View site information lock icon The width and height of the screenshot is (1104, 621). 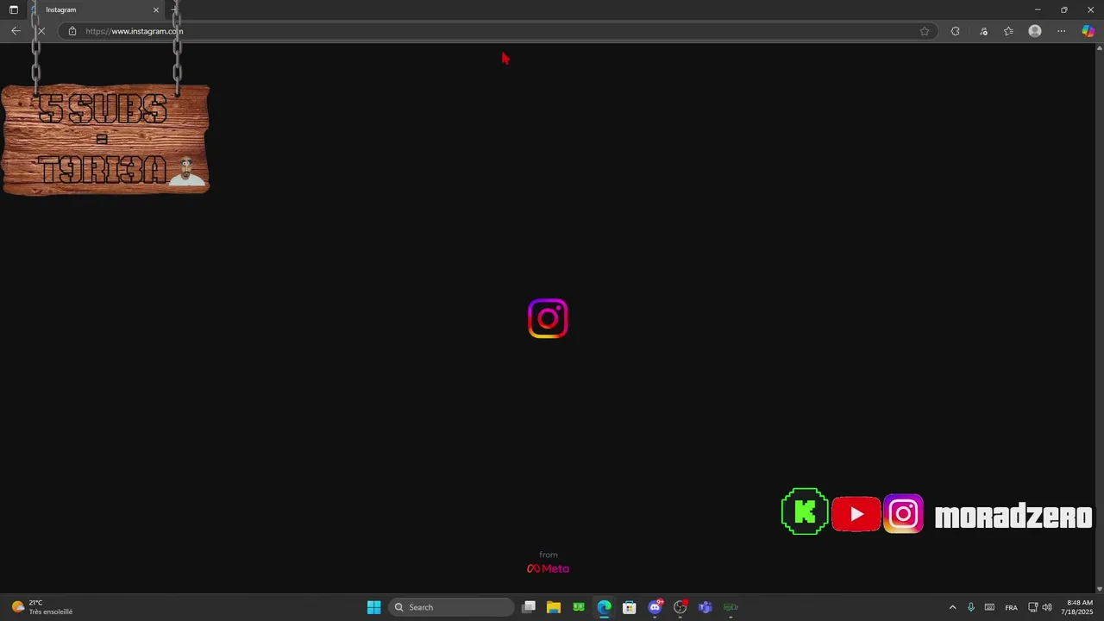72,31
